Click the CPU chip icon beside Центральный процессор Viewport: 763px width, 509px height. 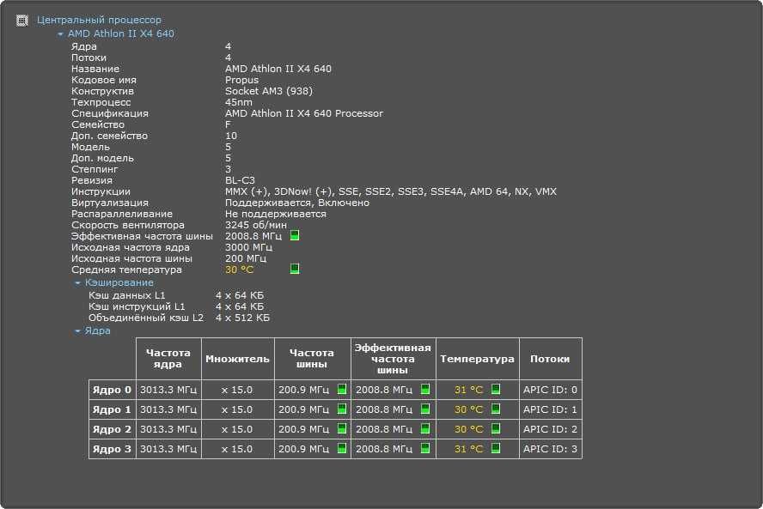click(21, 21)
